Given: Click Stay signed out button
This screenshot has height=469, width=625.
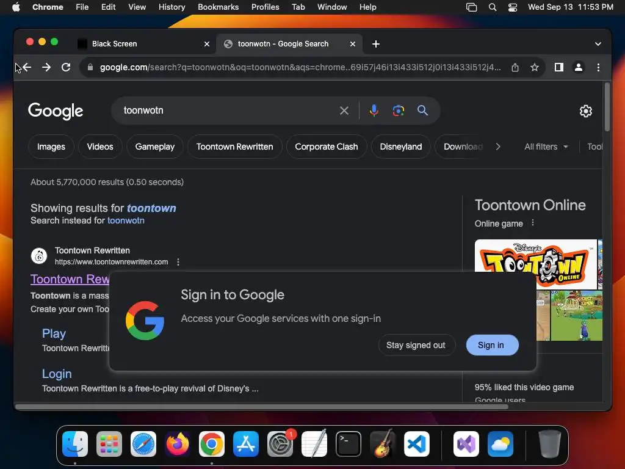Looking at the screenshot, I should [416, 345].
